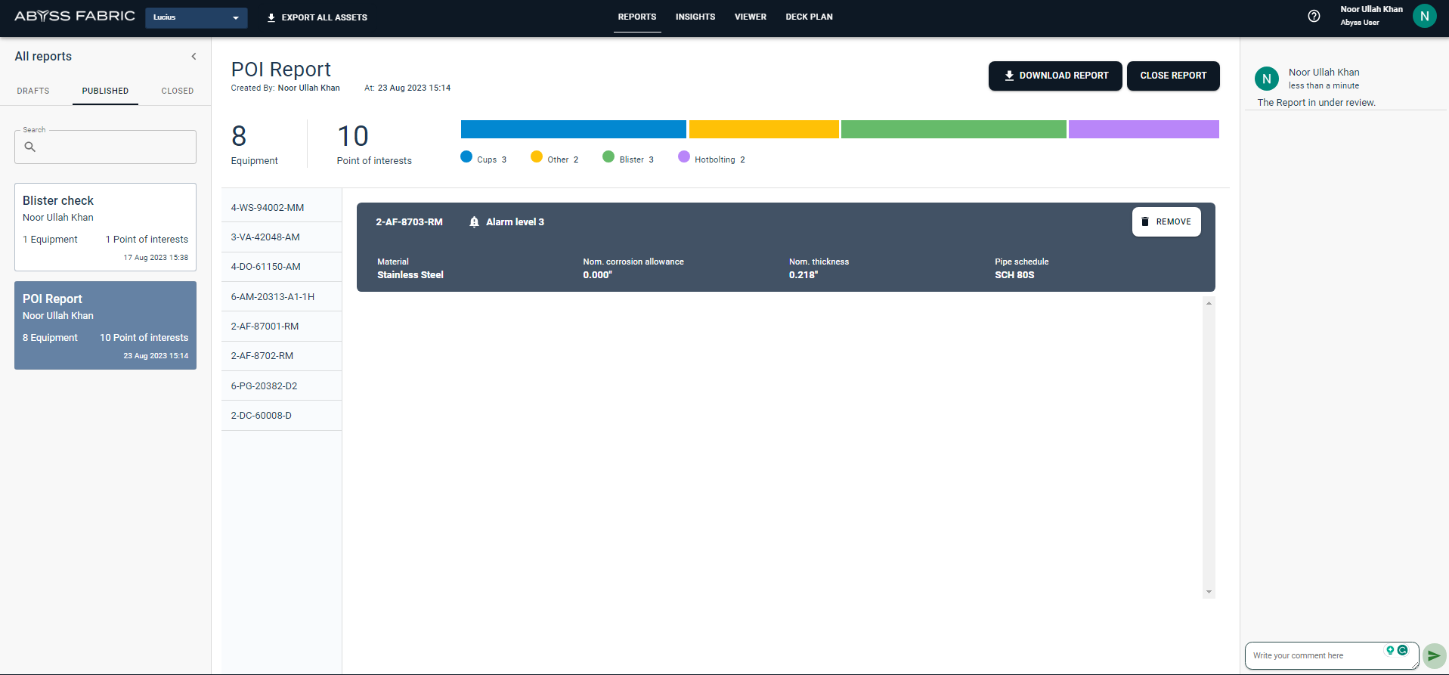
Task: Select equipment 6-PG-20382-D2 in list
Action: click(265, 386)
